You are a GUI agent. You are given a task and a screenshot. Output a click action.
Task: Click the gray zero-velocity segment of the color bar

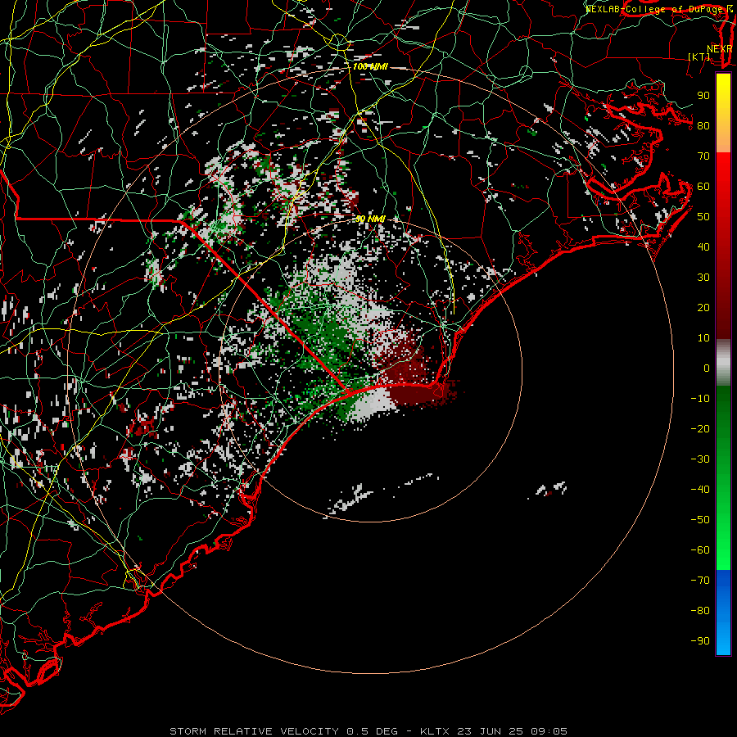pos(723,363)
